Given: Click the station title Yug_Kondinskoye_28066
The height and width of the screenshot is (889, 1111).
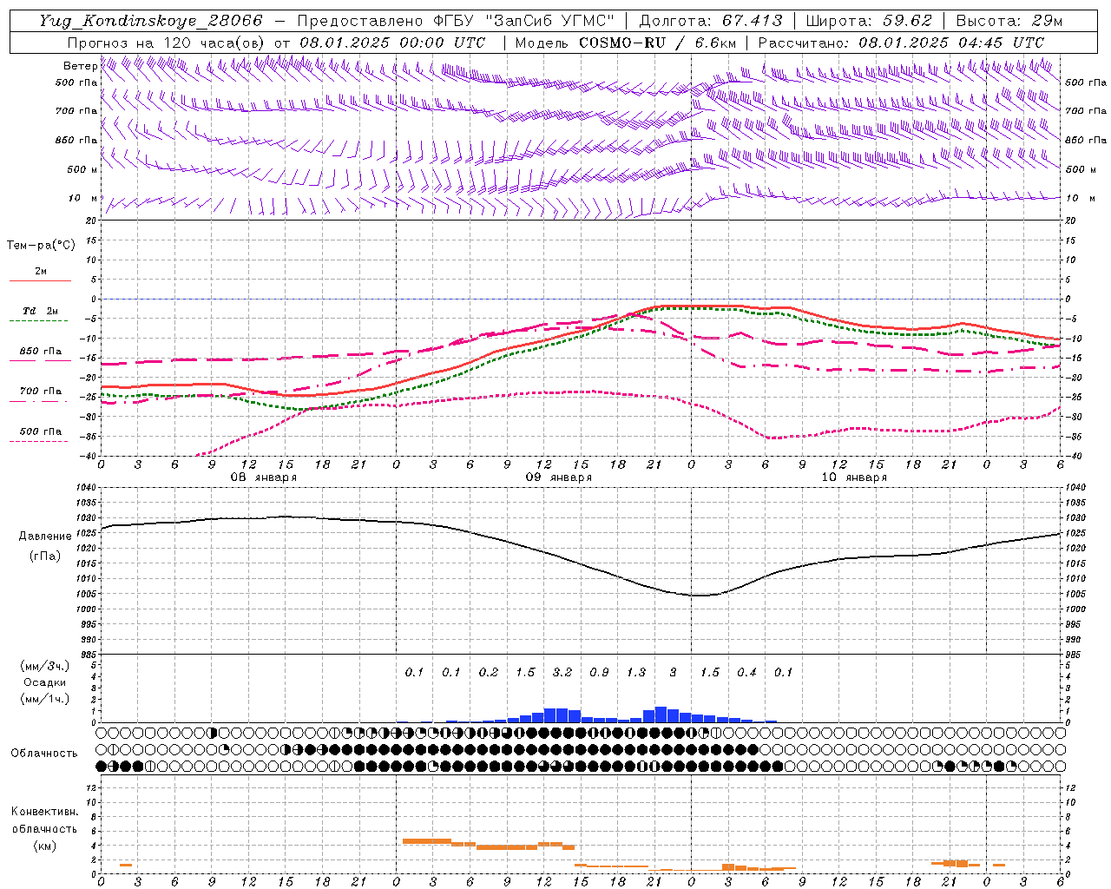Looking at the screenshot, I should [x=151, y=21].
